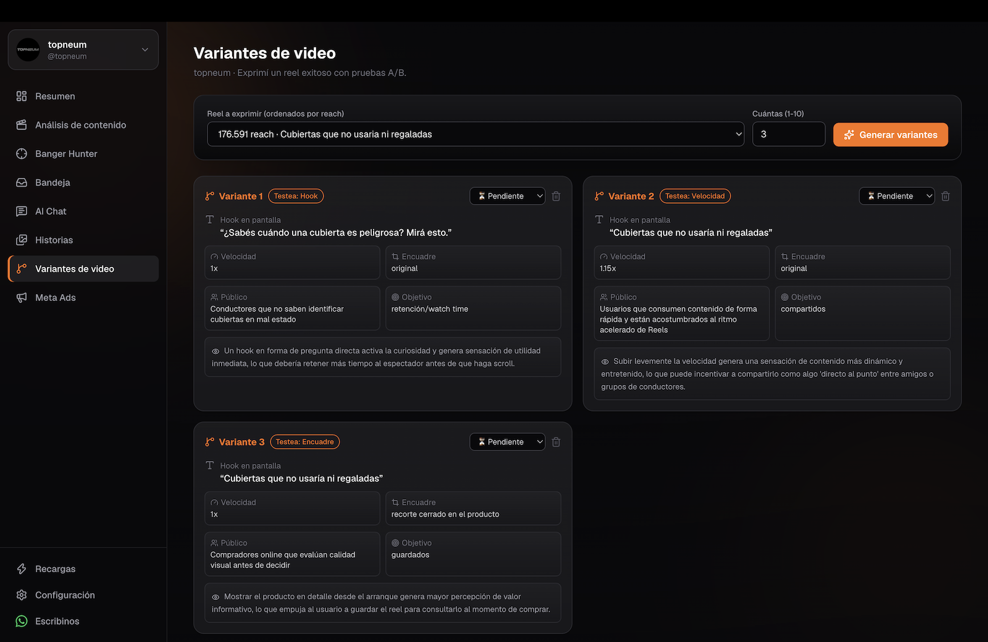
Task: Click the eye icon in Variante 1 rationale
Action: [216, 351]
